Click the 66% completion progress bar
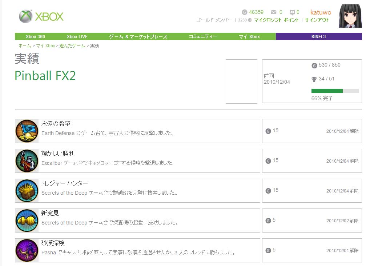366x266 pixels. 335,91
